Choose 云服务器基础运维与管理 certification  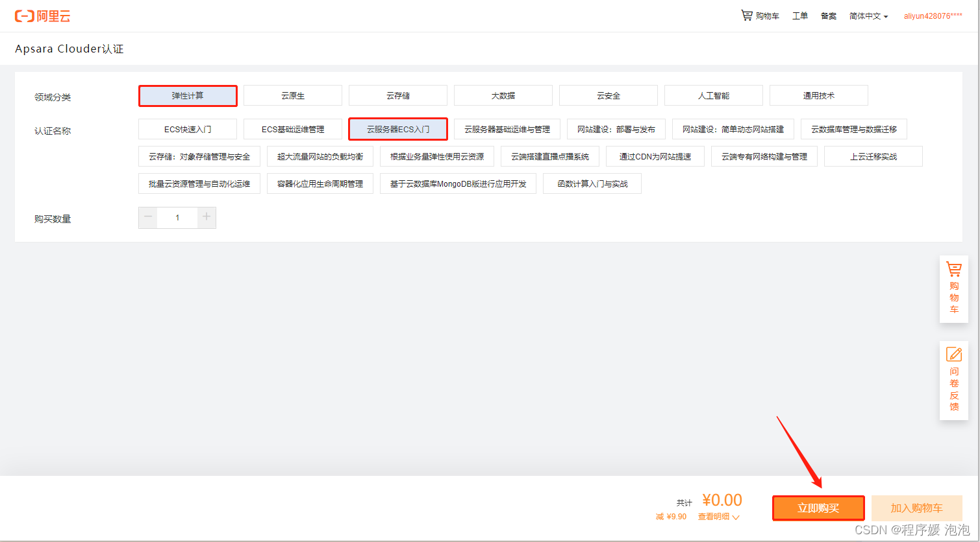(507, 129)
